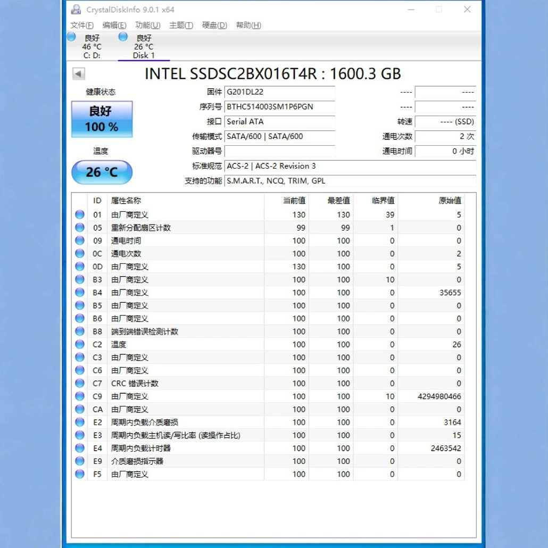This screenshot has width=548, height=548.
Task: Click the interface field Serial ATA
Action: click(280, 122)
